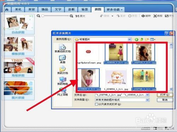Click the 旋转 rotate tool
The image size is (177, 132).
(x=146, y=16)
